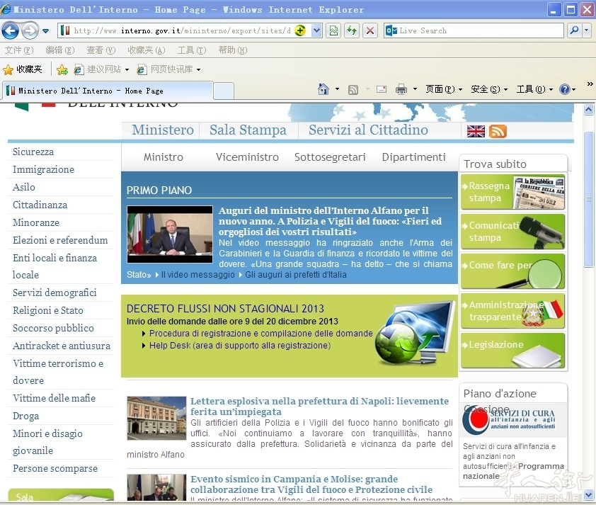Click the Favorites star icon
This screenshot has height=505, width=596.
[x=8, y=69]
